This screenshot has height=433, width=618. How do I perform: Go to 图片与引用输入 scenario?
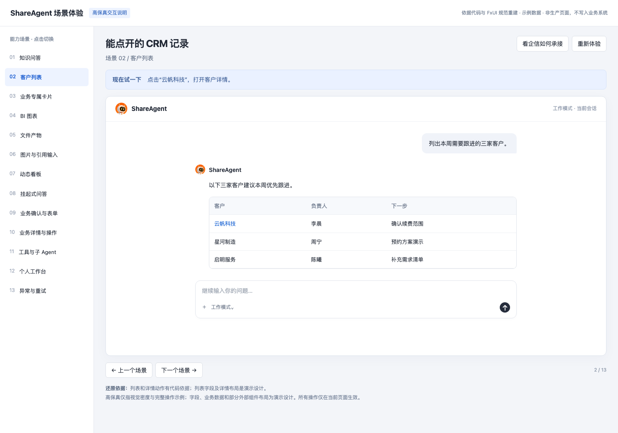point(47,155)
